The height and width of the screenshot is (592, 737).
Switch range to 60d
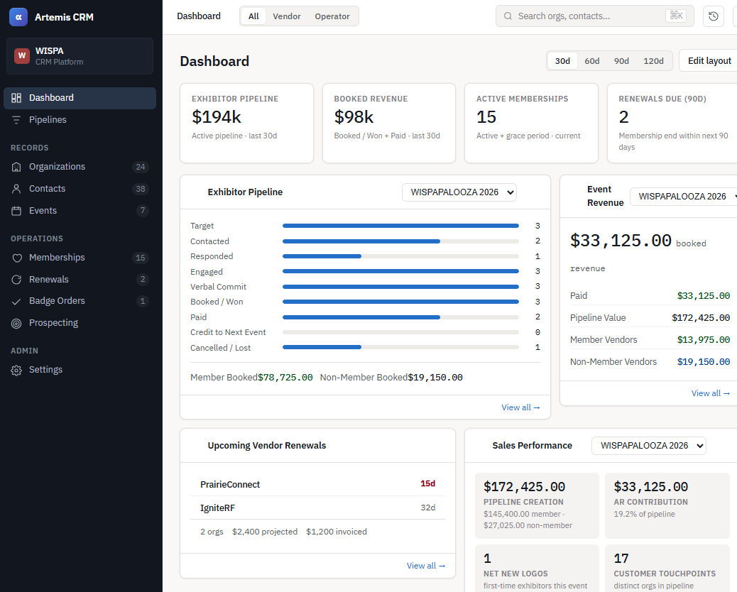pos(591,60)
